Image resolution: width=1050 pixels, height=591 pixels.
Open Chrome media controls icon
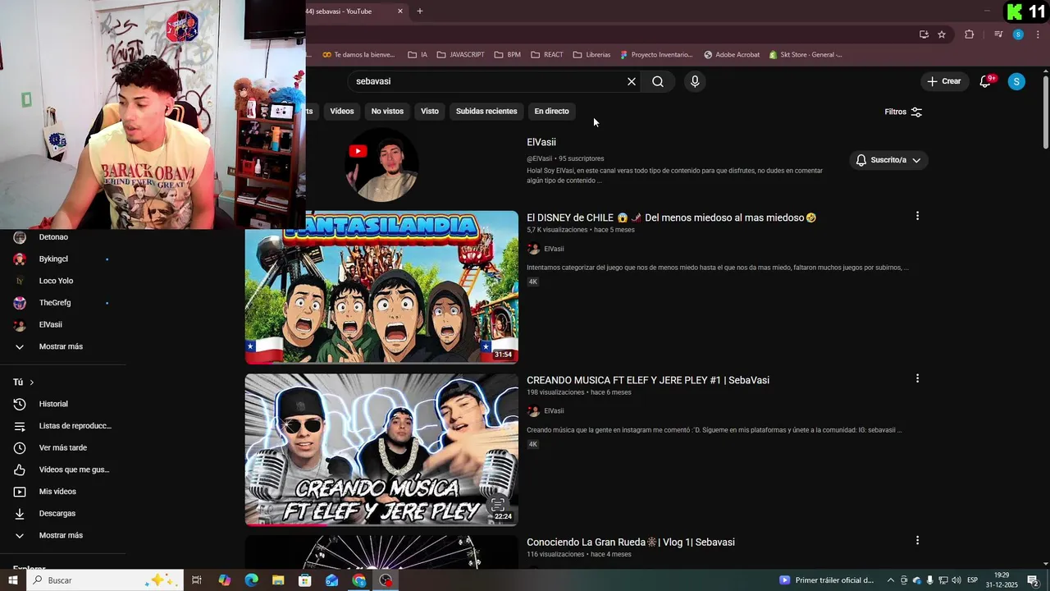click(x=998, y=34)
